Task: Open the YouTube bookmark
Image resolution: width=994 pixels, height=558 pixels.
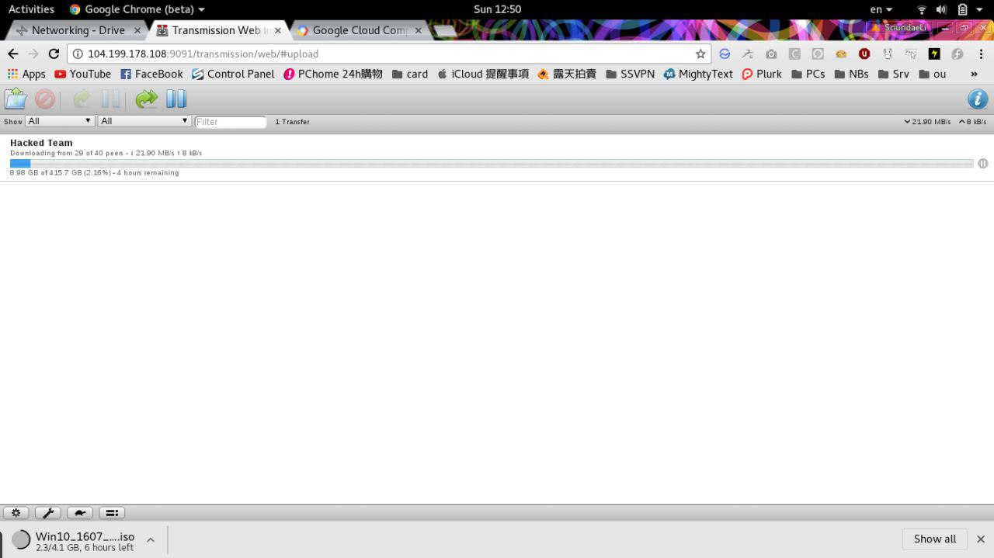Action: click(x=82, y=74)
